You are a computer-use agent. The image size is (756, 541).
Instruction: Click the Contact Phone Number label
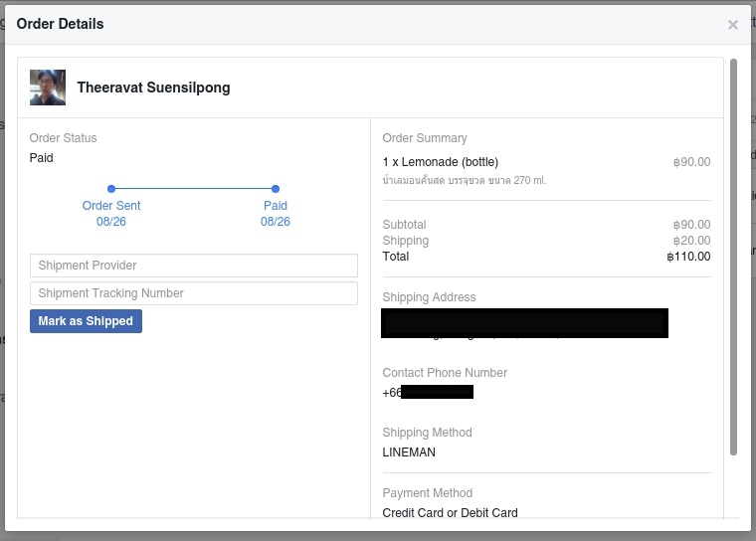tap(445, 373)
